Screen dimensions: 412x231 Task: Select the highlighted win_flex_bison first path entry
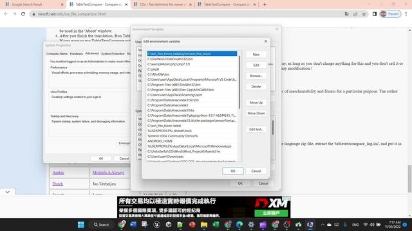[192, 54]
